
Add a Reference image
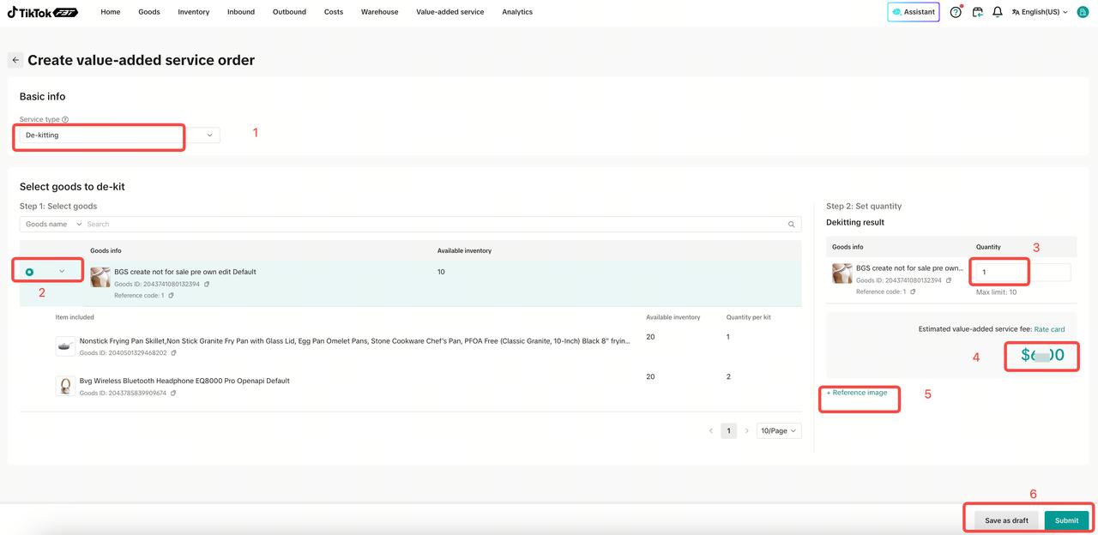coord(857,393)
